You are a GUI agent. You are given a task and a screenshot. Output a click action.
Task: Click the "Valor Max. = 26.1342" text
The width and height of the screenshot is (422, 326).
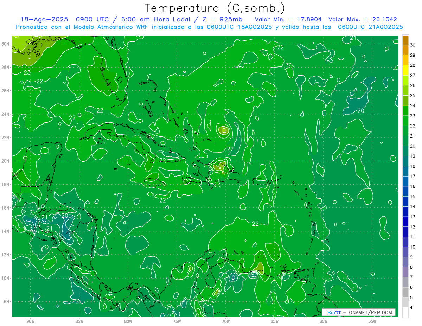click(363, 19)
